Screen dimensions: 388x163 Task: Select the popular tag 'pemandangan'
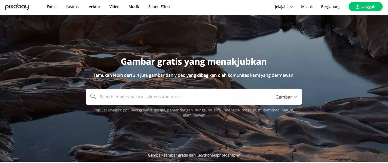180,110
